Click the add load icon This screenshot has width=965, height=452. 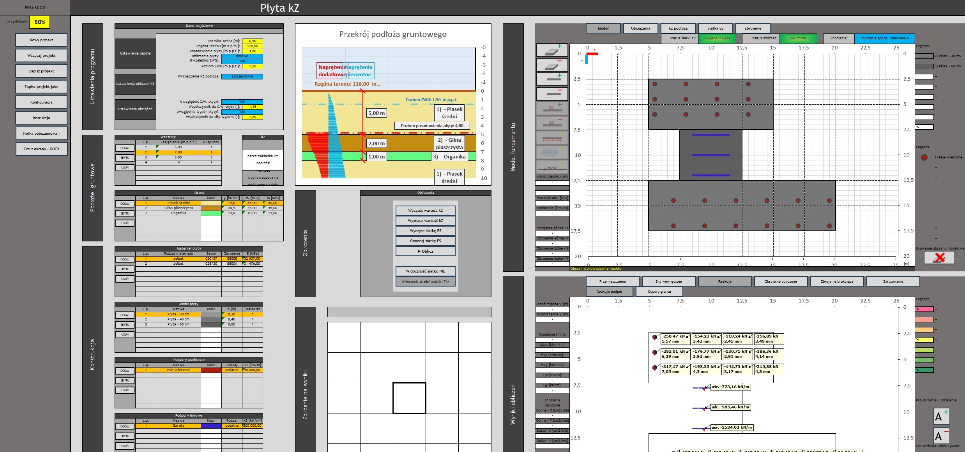coord(552,108)
